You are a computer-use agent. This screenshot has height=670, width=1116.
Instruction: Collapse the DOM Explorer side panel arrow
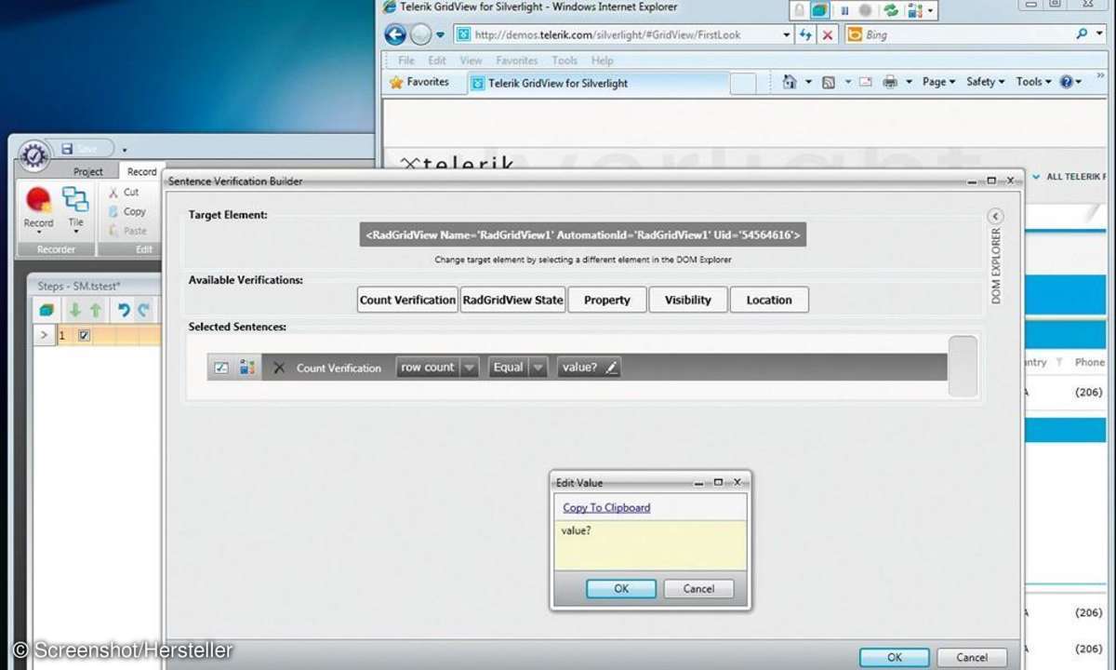(x=996, y=215)
